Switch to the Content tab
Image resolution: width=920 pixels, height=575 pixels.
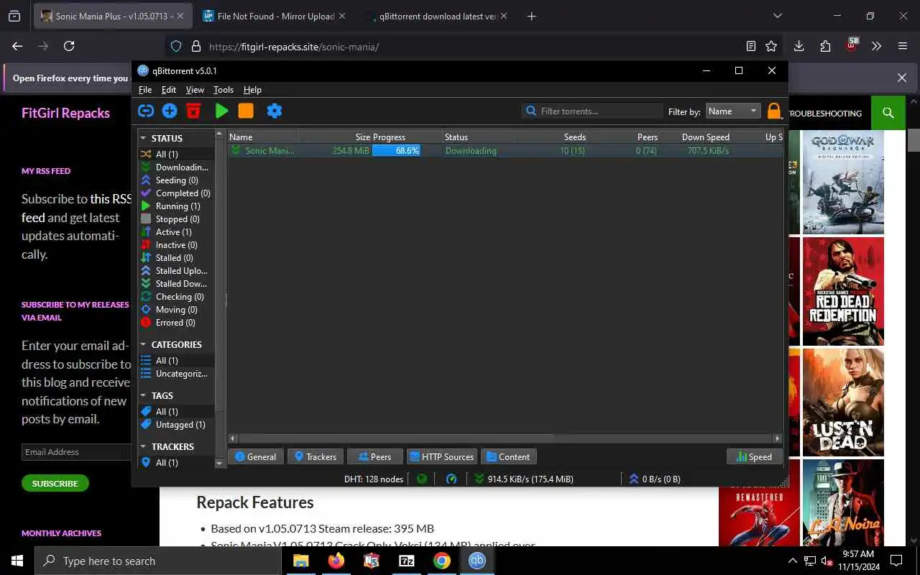point(509,456)
